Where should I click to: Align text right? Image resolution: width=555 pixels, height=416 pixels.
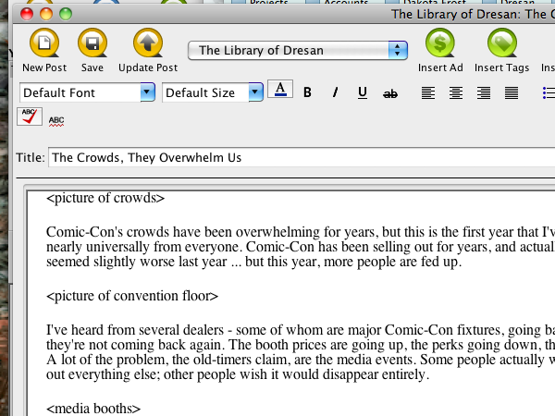[484, 93]
